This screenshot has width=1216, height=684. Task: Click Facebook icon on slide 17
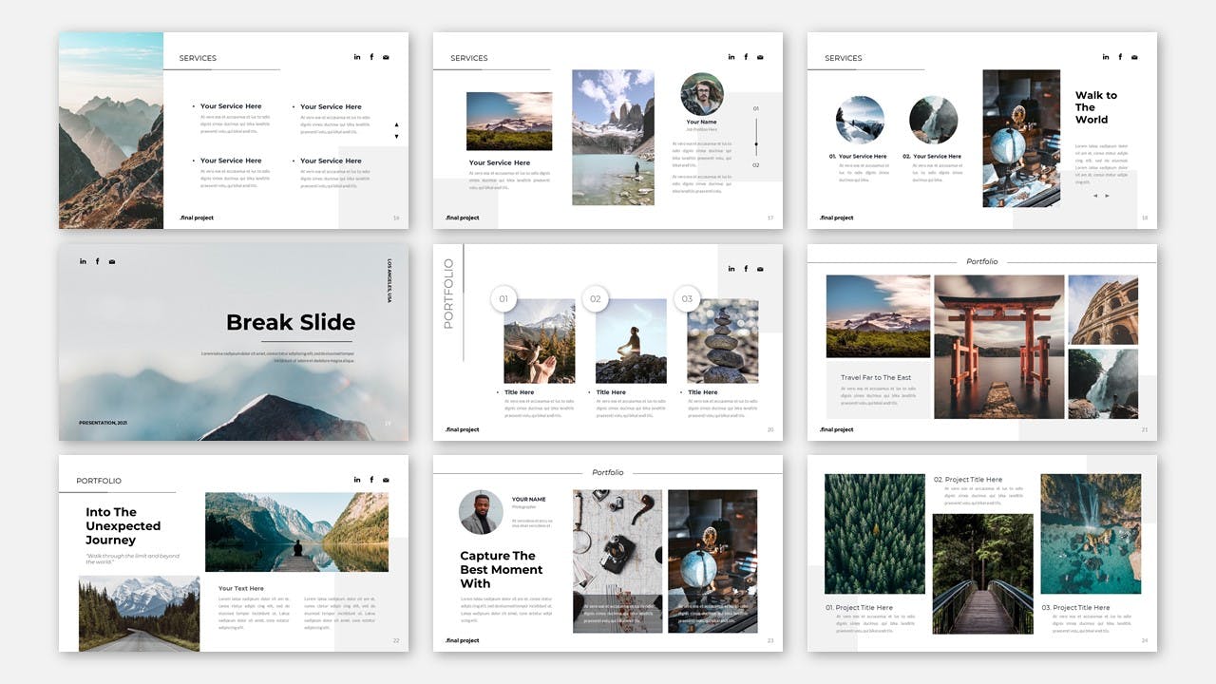(x=746, y=57)
